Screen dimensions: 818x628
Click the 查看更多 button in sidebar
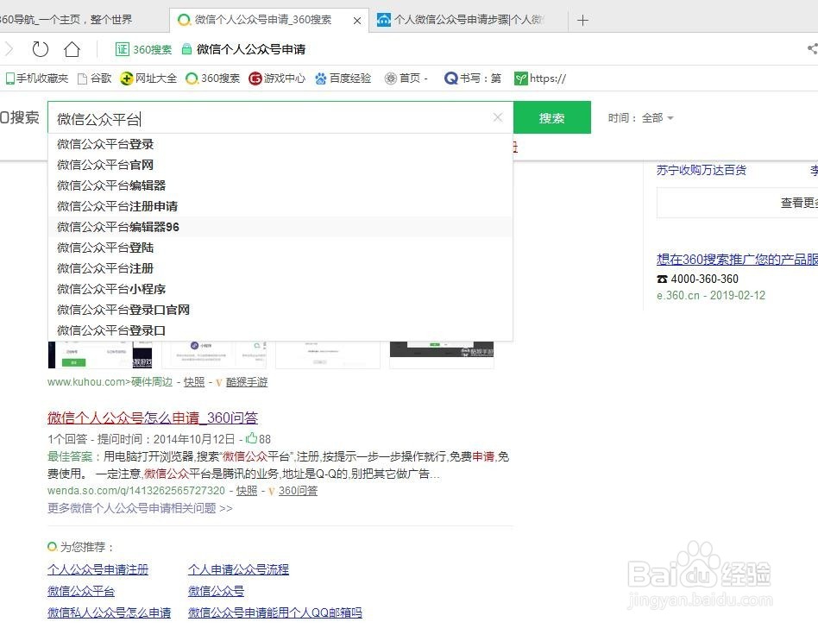click(x=738, y=203)
